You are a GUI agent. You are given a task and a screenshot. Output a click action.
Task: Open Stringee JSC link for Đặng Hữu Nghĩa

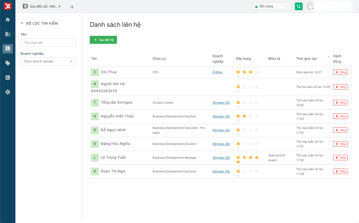pyautogui.click(x=221, y=144)
